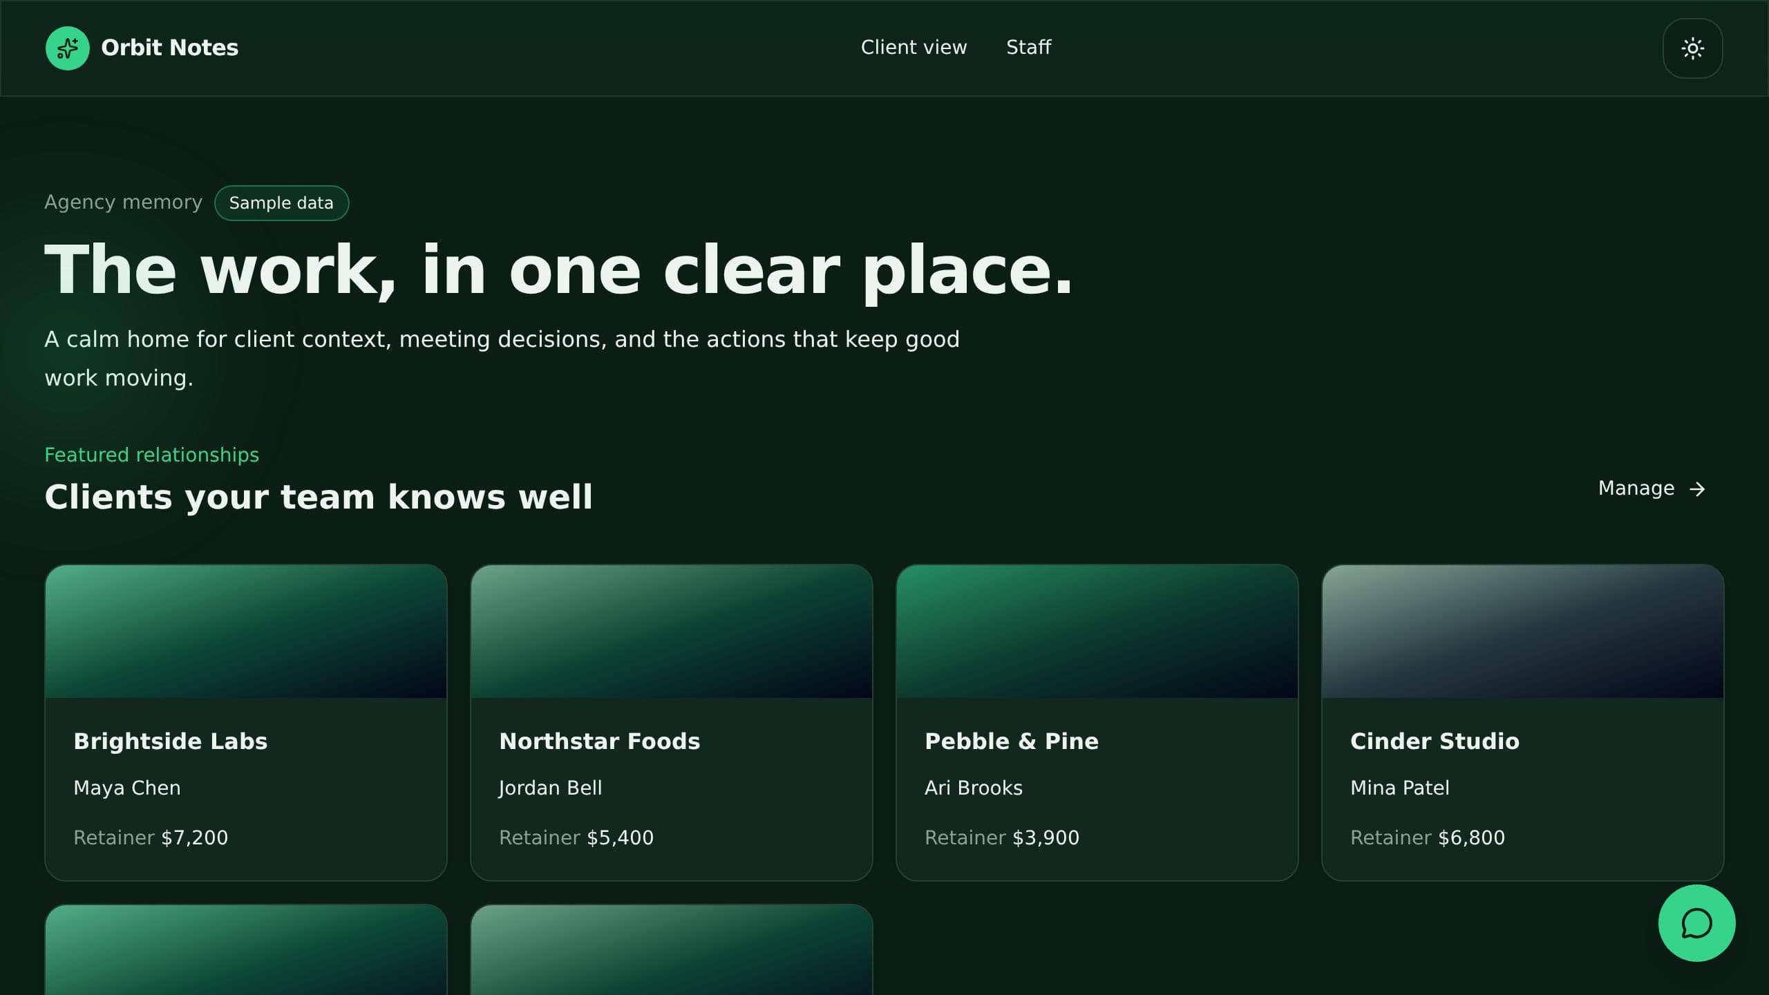Click the arrow icon next to Manage
The image size is (1769, 995).
pos(1697,489)
